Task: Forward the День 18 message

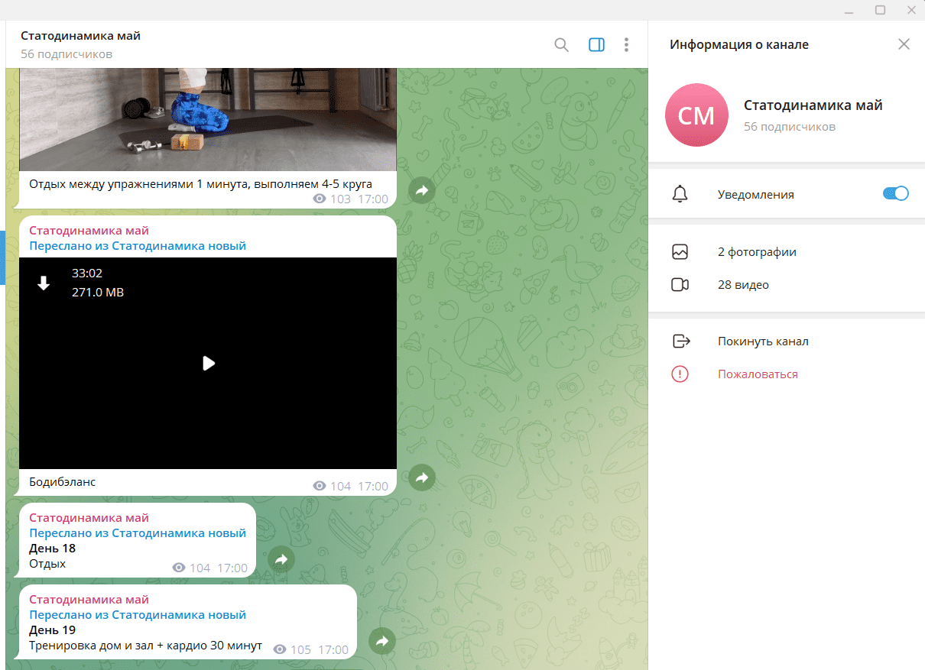Action: 281,560
